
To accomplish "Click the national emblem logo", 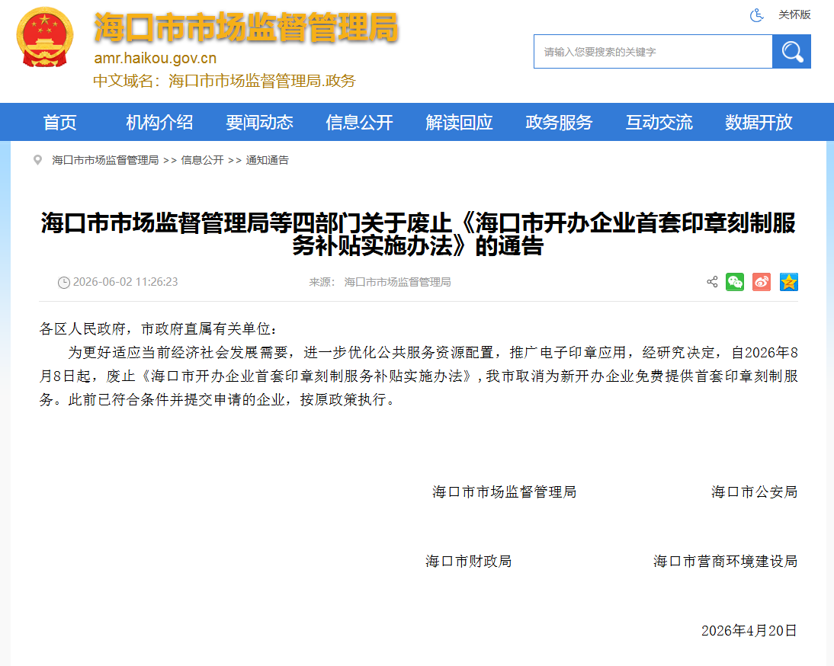I will 45,37.
